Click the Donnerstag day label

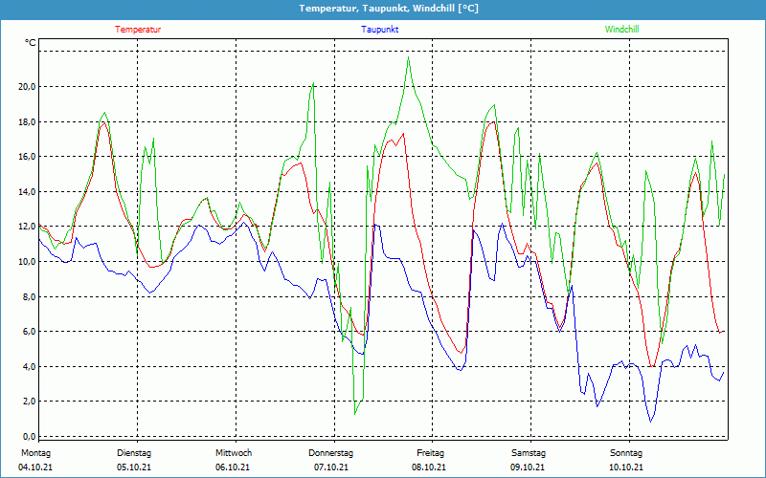pos(331,453)
